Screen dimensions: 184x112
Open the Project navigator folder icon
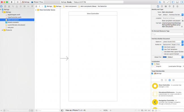(x=1, y=6)
